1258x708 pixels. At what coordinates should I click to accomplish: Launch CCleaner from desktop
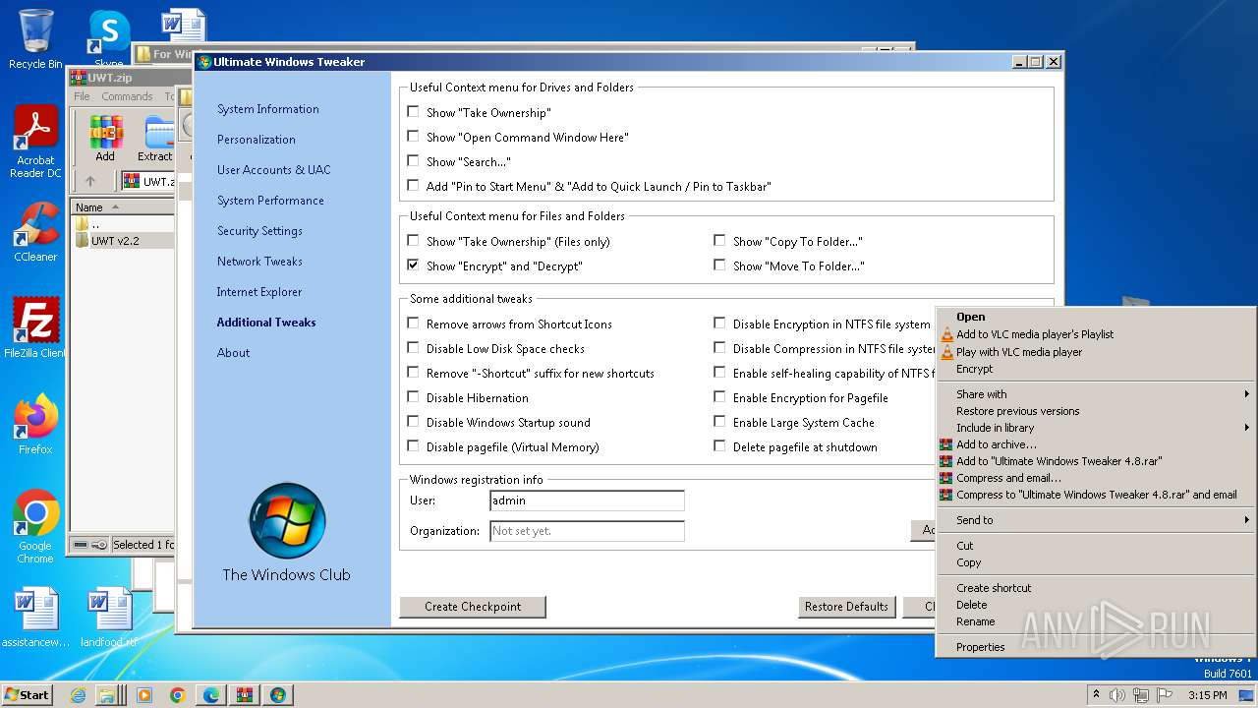click(35, 232)
